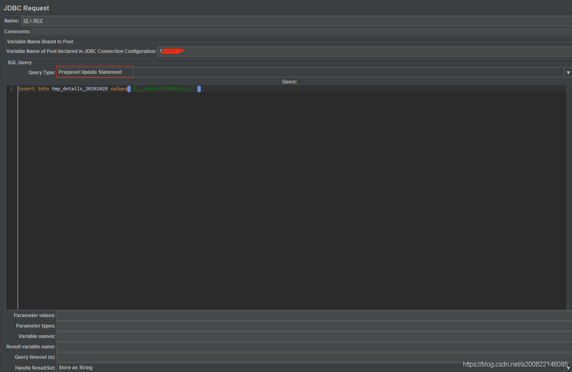Click inside the Parameter types field
Viewport: 572px width, 372px height.
coord(200,326)
